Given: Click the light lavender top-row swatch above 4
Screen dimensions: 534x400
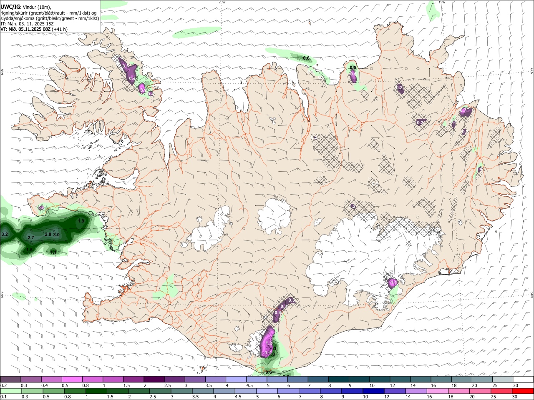Looking at the screenshot, I should click(235, 379).
